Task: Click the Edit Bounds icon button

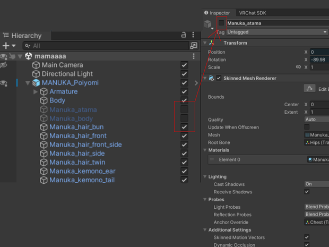Action: tap(309, 88)
